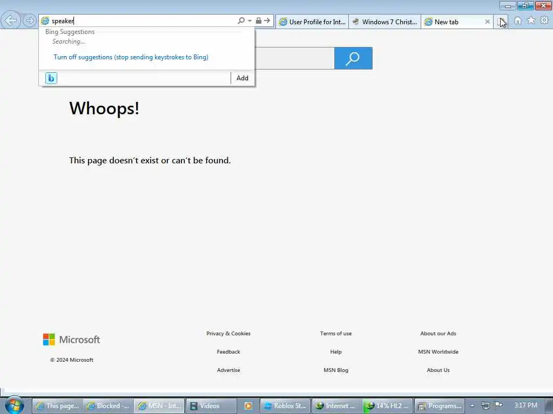The height and width of the screenshot is (414, 553).
Task: Close the New tab tab
Action: 488,22
